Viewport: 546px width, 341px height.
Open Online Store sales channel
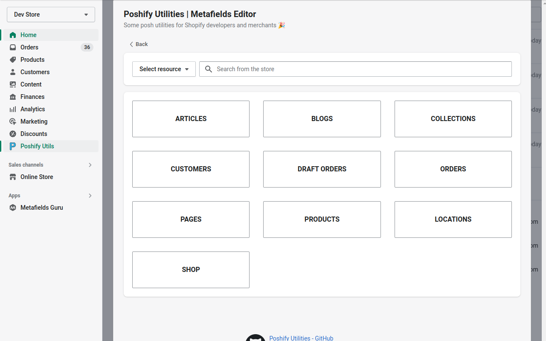coord(50,177)
